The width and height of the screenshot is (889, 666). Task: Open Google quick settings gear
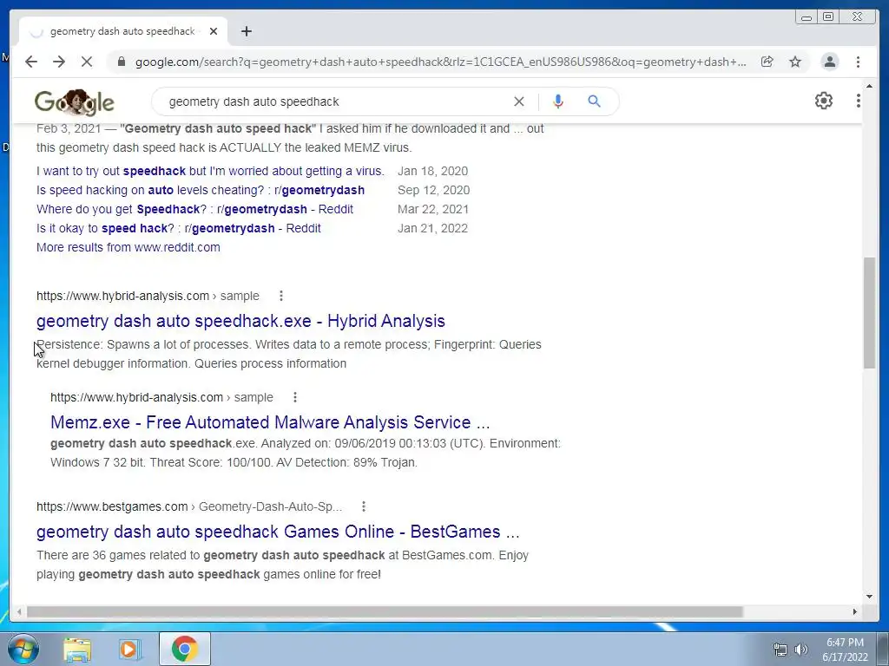click(x=824, y=101)
